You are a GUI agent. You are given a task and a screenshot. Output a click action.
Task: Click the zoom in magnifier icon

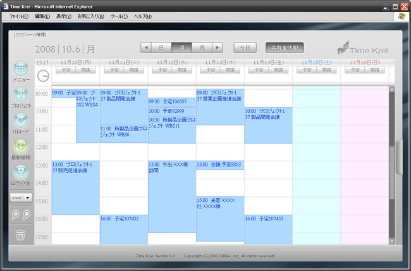pyautogui.click(x=15, y=215)
